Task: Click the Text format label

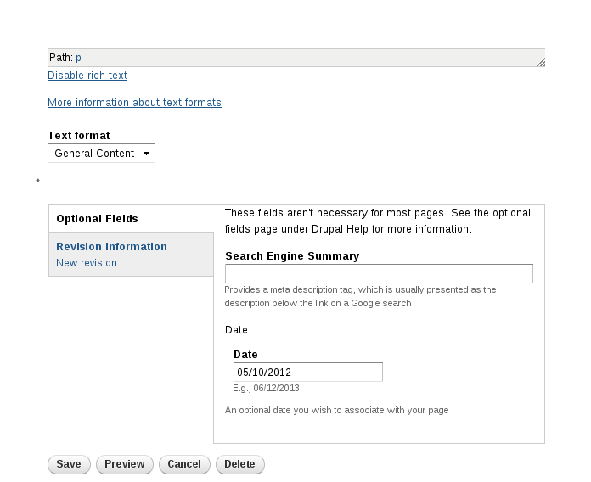Action: tap(79, 136)
